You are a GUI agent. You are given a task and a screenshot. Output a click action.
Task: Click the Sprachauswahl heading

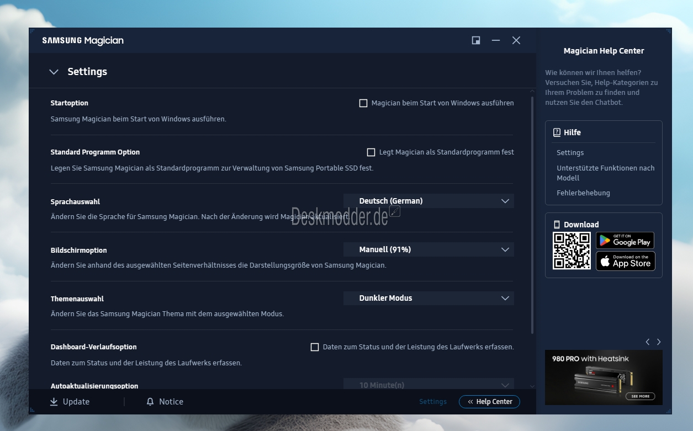point(75,202)
